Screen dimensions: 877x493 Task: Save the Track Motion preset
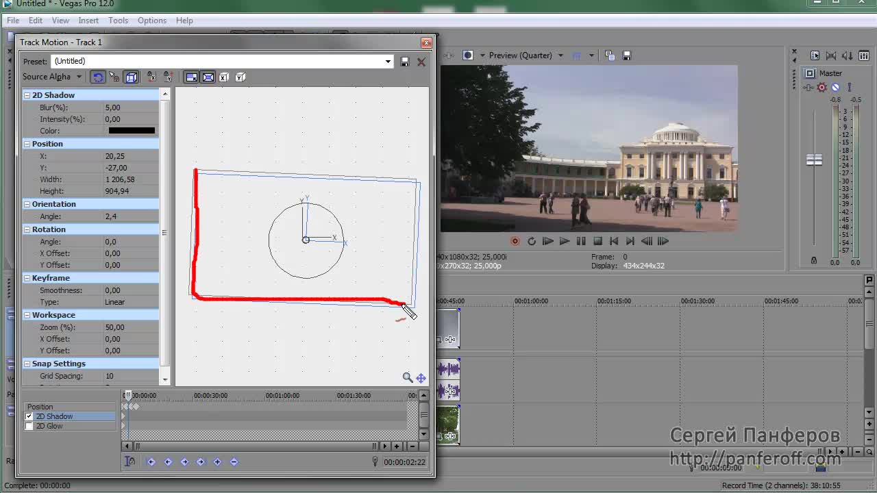click(x=405, y=62)
